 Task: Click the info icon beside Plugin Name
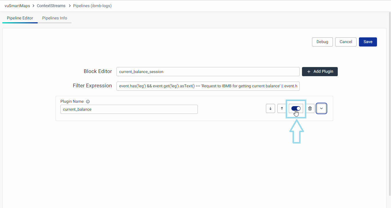tap(88, 102)
